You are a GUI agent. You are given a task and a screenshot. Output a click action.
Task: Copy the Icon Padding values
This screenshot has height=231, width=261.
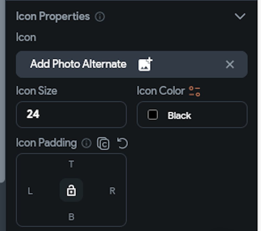[x=103, y=143]
